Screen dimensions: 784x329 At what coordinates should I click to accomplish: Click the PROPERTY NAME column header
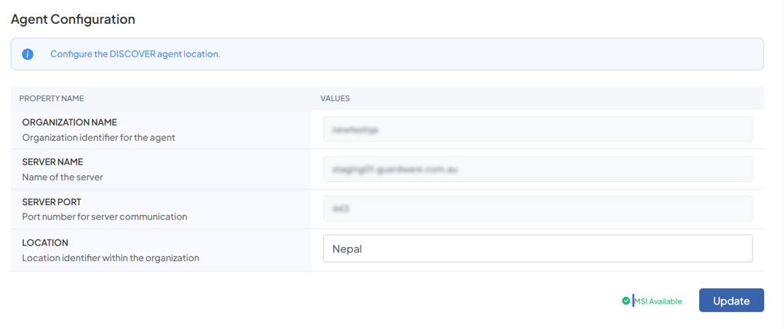point(51,99)
